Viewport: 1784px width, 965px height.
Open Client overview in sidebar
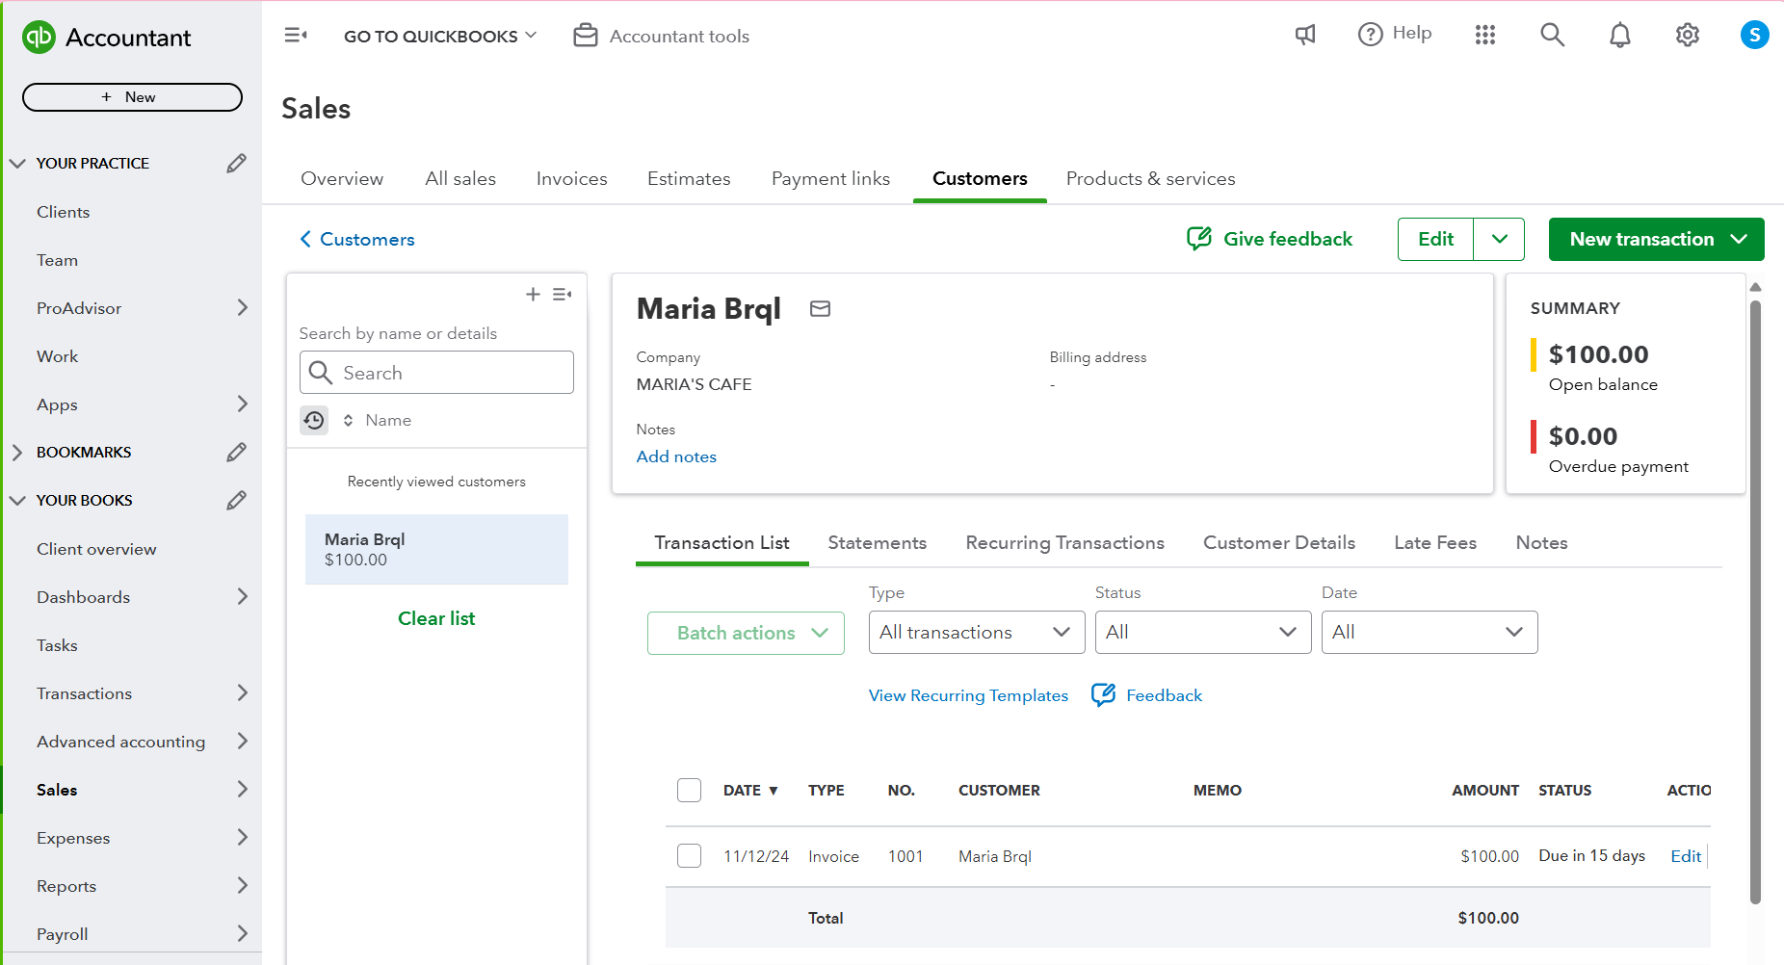coord(96,548)
